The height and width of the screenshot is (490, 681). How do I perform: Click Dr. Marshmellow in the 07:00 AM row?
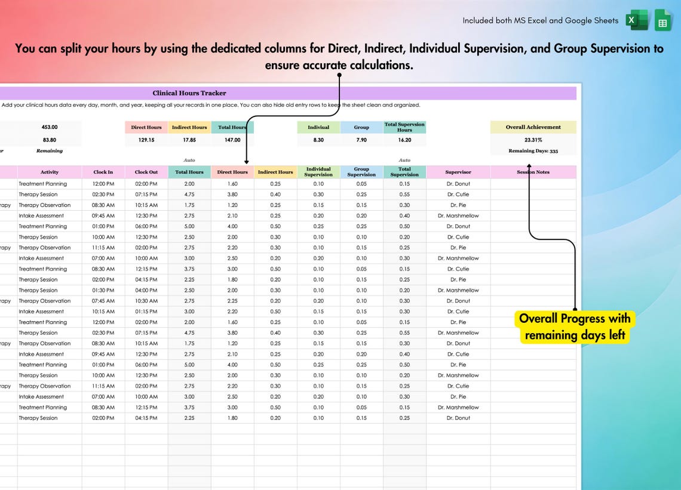pos(458,258)
